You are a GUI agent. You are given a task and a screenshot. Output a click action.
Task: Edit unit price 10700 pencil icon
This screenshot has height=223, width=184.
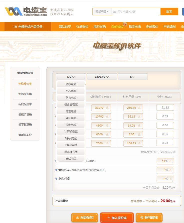click(107, 117)
